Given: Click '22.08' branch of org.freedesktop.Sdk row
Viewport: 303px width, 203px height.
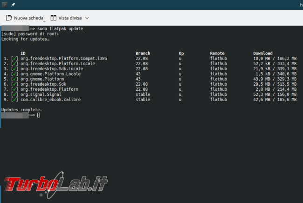Looking at the screenshot, I should coord(142,84).
